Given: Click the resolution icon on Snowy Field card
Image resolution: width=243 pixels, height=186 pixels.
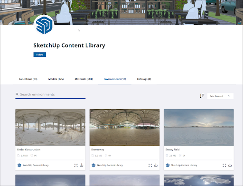Looking at the screenshot, I should point(180,156).
